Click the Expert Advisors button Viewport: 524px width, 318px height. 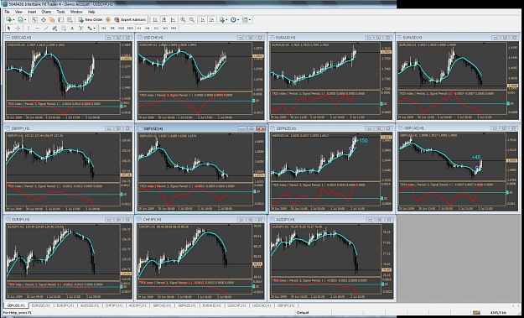(x=130, y=20)
